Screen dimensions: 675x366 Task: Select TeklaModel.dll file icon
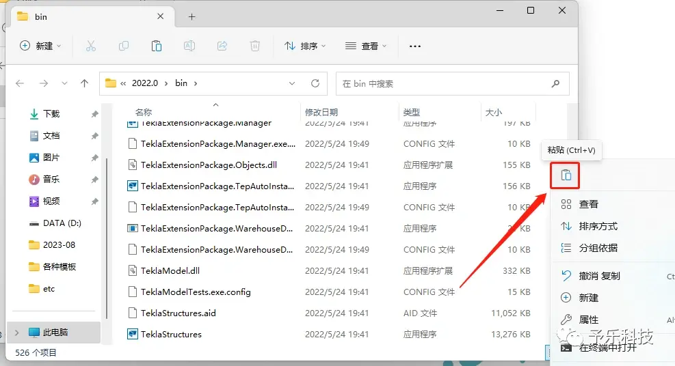tap(133, 270)
